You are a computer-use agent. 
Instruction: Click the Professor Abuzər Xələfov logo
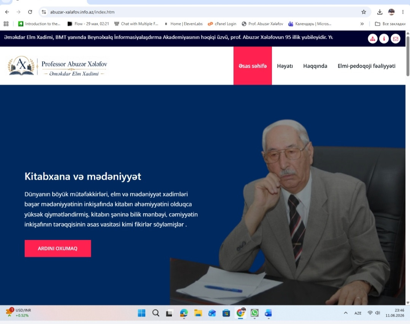pos(57,66)
